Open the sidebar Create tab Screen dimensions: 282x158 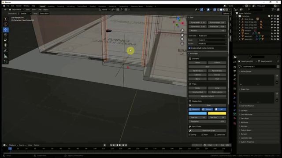point(230,38)
